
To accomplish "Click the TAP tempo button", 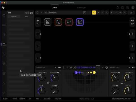I will 30,99.
